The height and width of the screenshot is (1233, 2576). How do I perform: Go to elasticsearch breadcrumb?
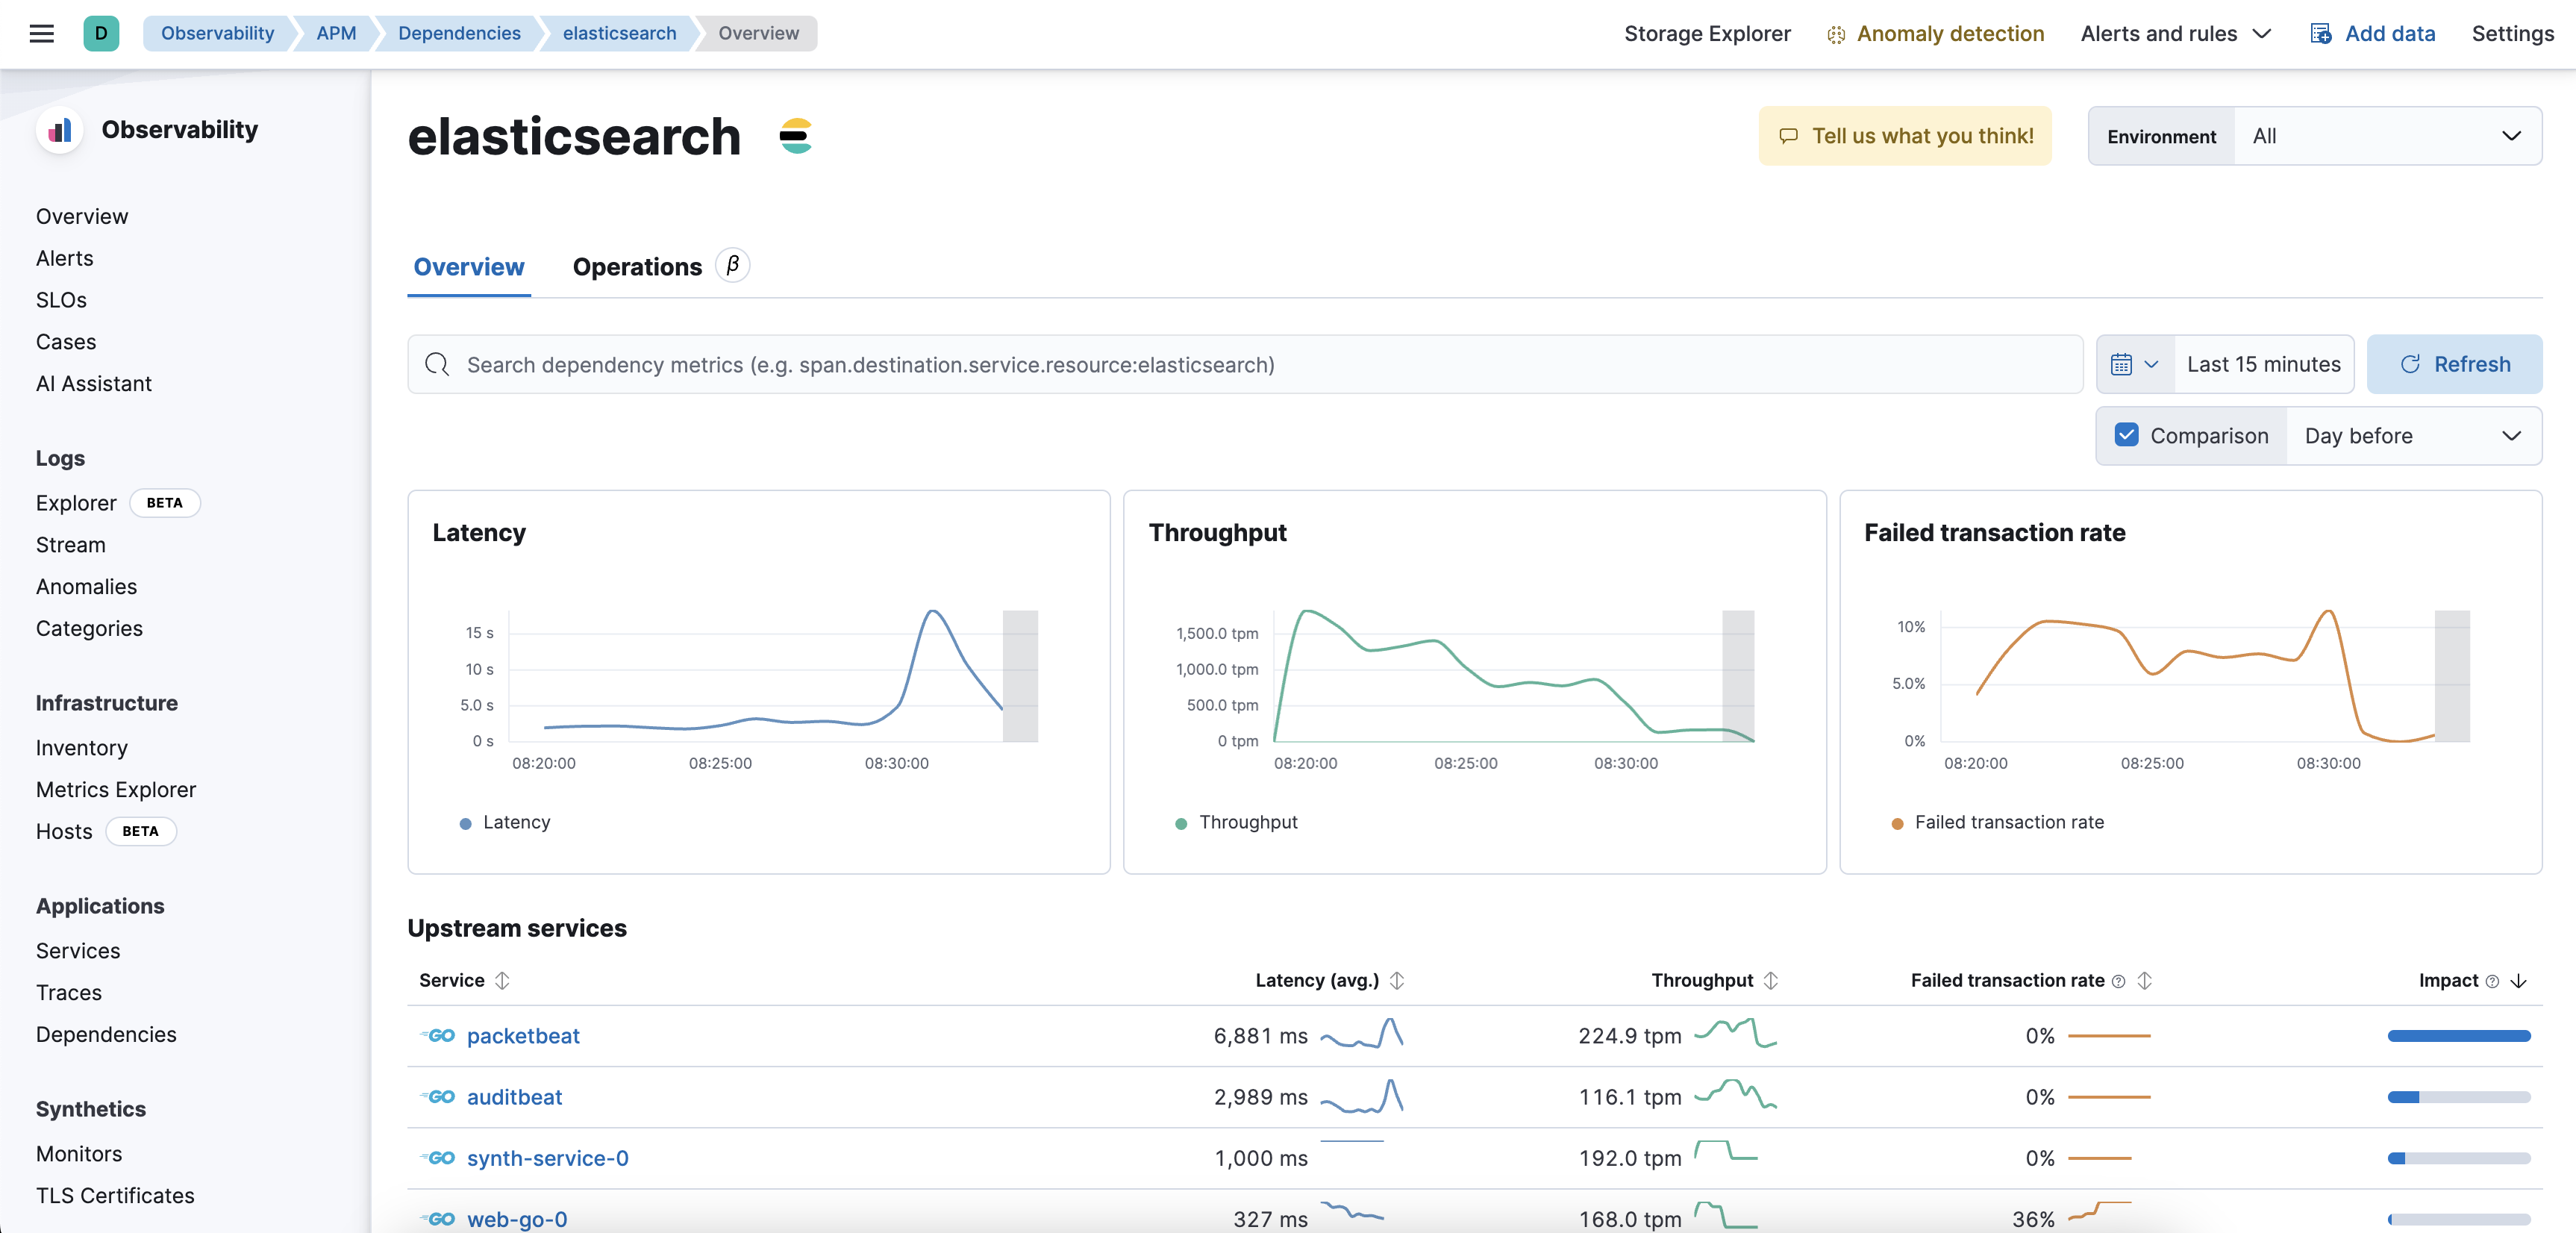click(x=619, y=33)
